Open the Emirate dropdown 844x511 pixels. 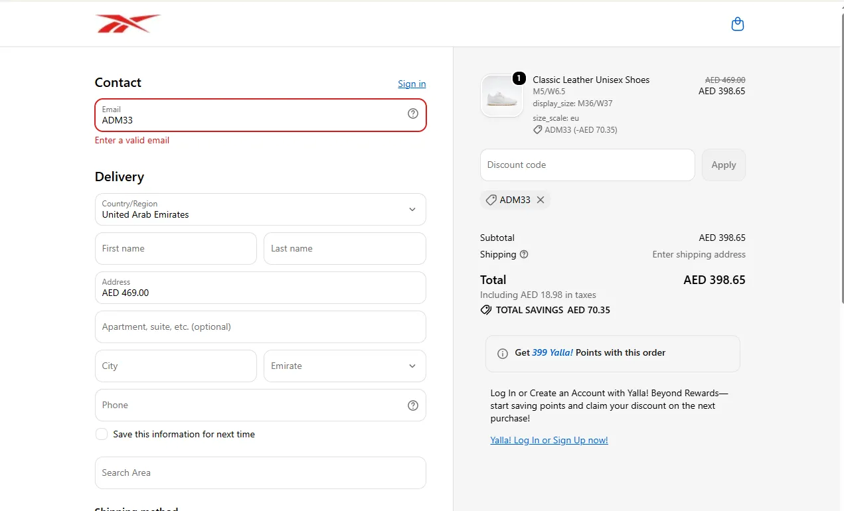345,366
